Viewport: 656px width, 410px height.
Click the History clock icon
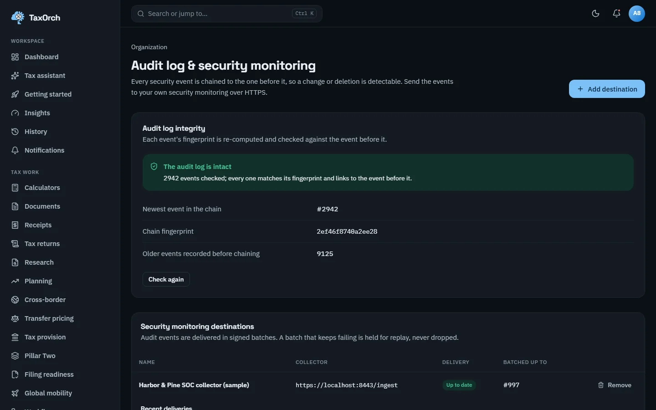15,132
